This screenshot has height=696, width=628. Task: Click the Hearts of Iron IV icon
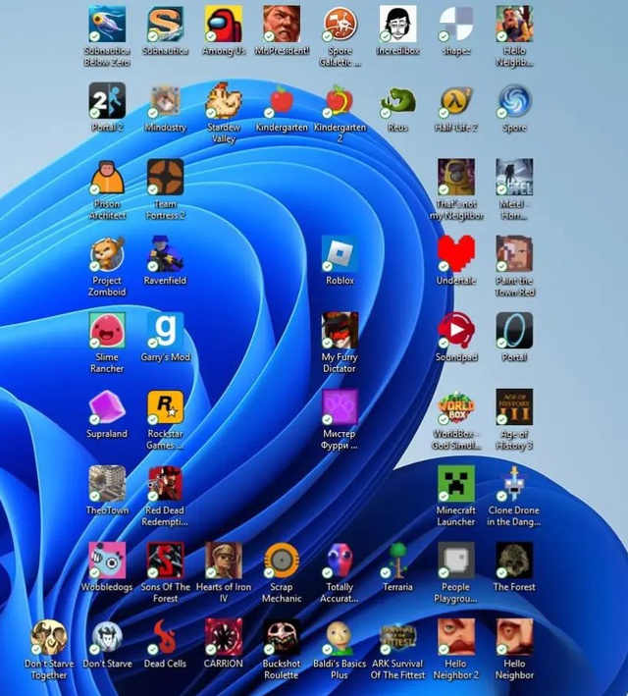click(x=224, y=561)
